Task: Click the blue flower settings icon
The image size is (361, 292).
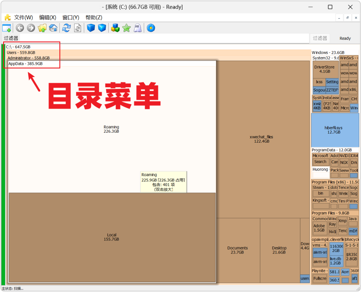Action: tap(151, 28)
